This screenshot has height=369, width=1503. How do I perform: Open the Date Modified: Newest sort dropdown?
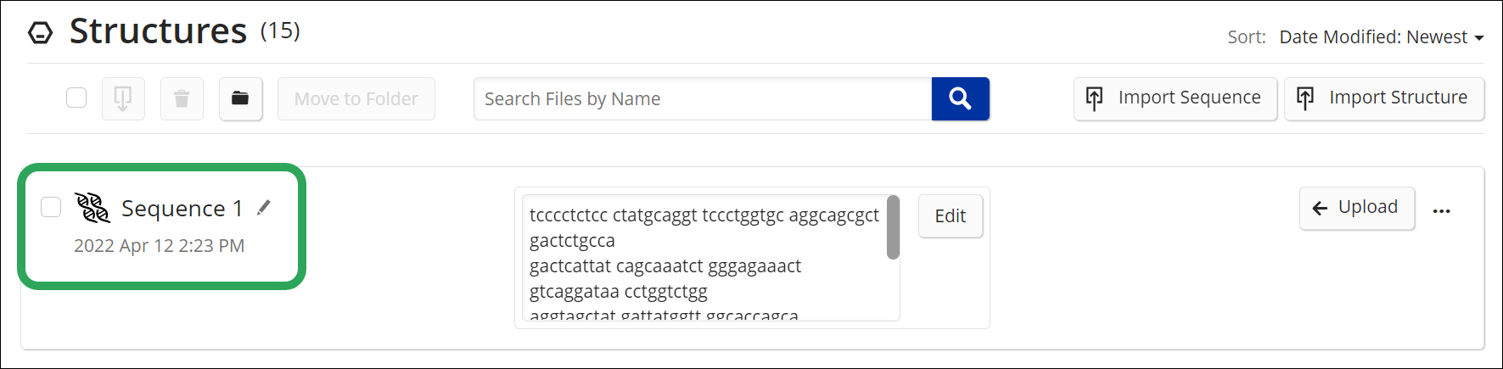point(1381,37)
